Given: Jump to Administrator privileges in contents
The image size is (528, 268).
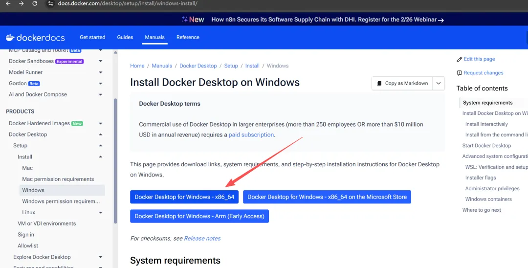Looking at the screenshot, I should pos(492,189).
